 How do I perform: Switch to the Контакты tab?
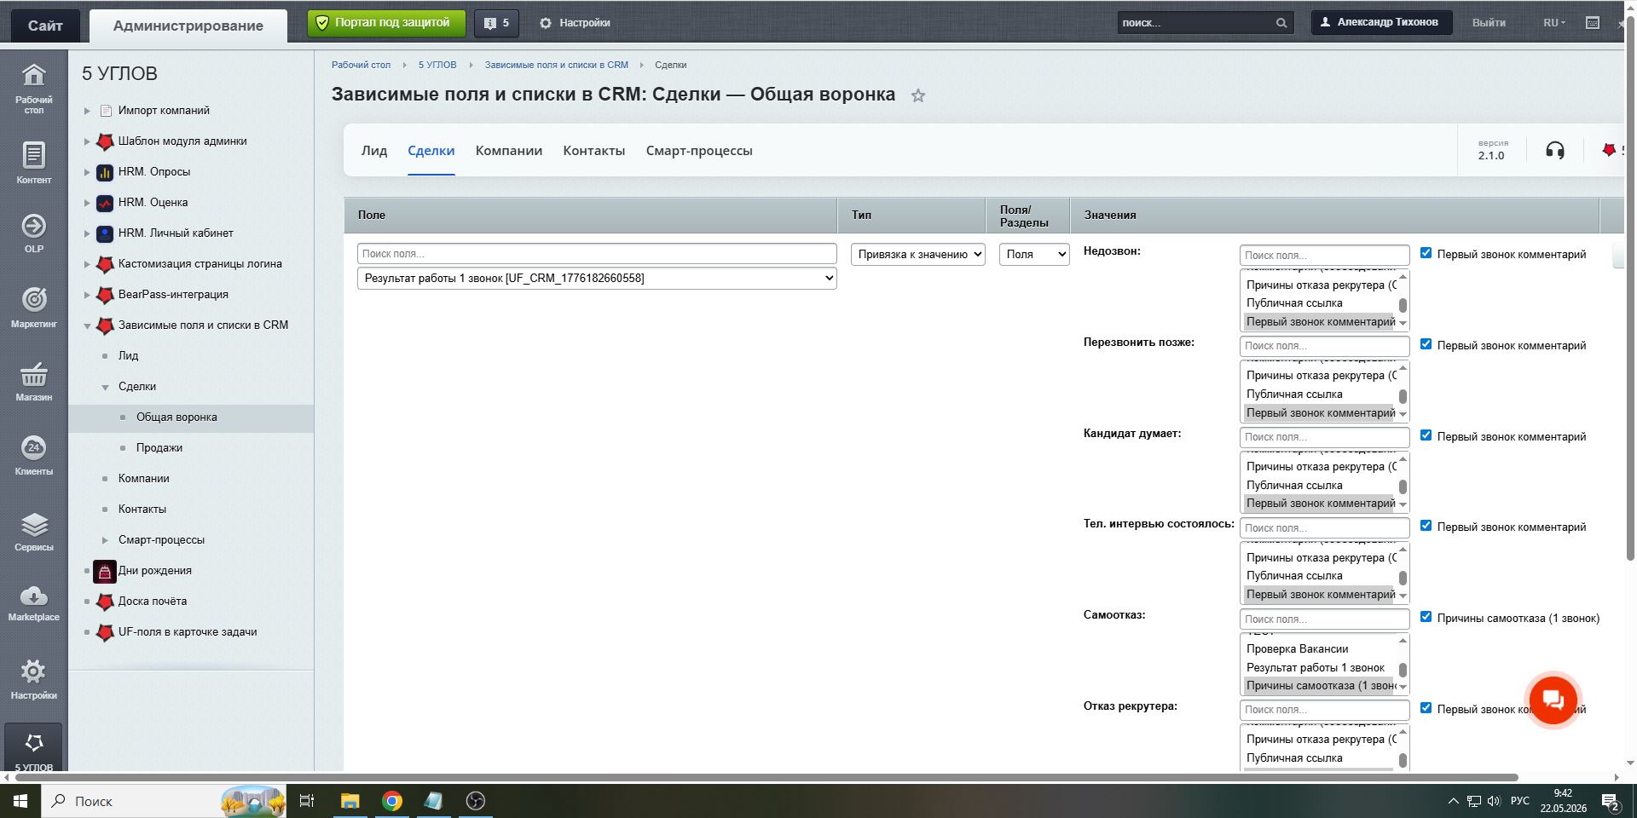click(x=594, y=151)
